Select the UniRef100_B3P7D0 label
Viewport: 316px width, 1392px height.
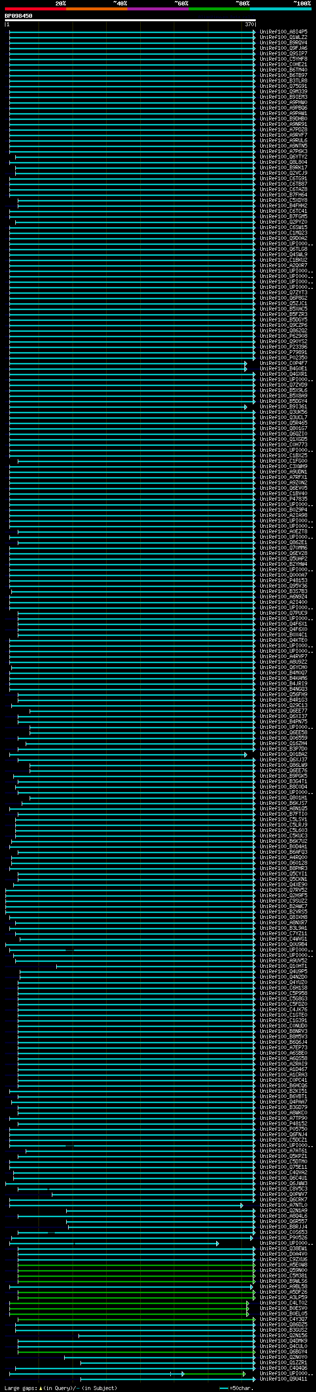(283, 749)
